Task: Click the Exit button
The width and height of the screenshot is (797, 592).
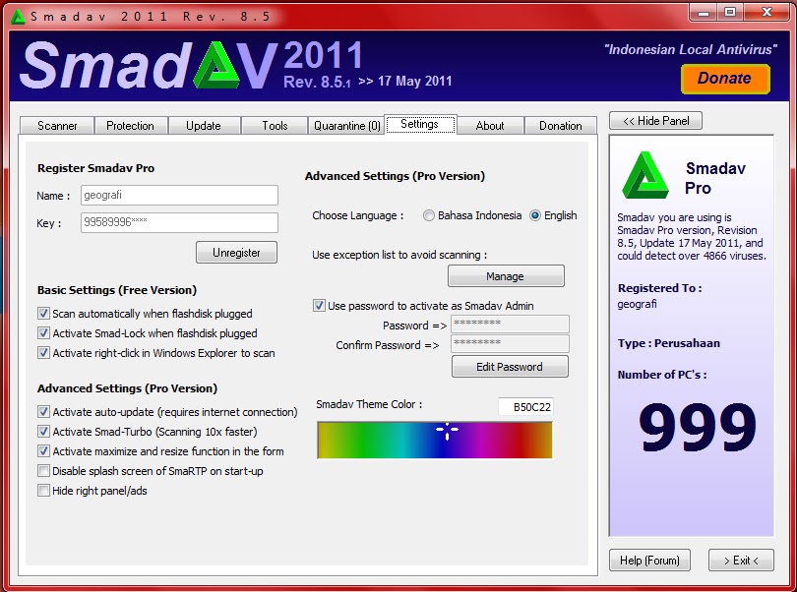Action: pos(741,560)
